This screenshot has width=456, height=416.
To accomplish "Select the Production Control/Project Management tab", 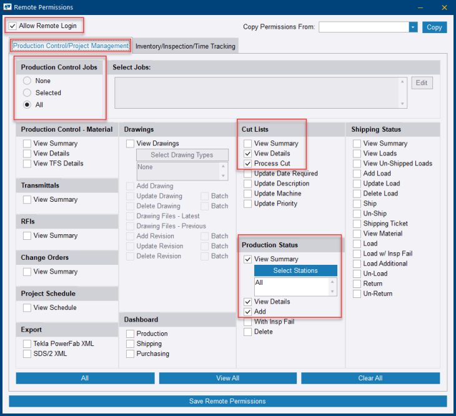I will coord(71,46).
